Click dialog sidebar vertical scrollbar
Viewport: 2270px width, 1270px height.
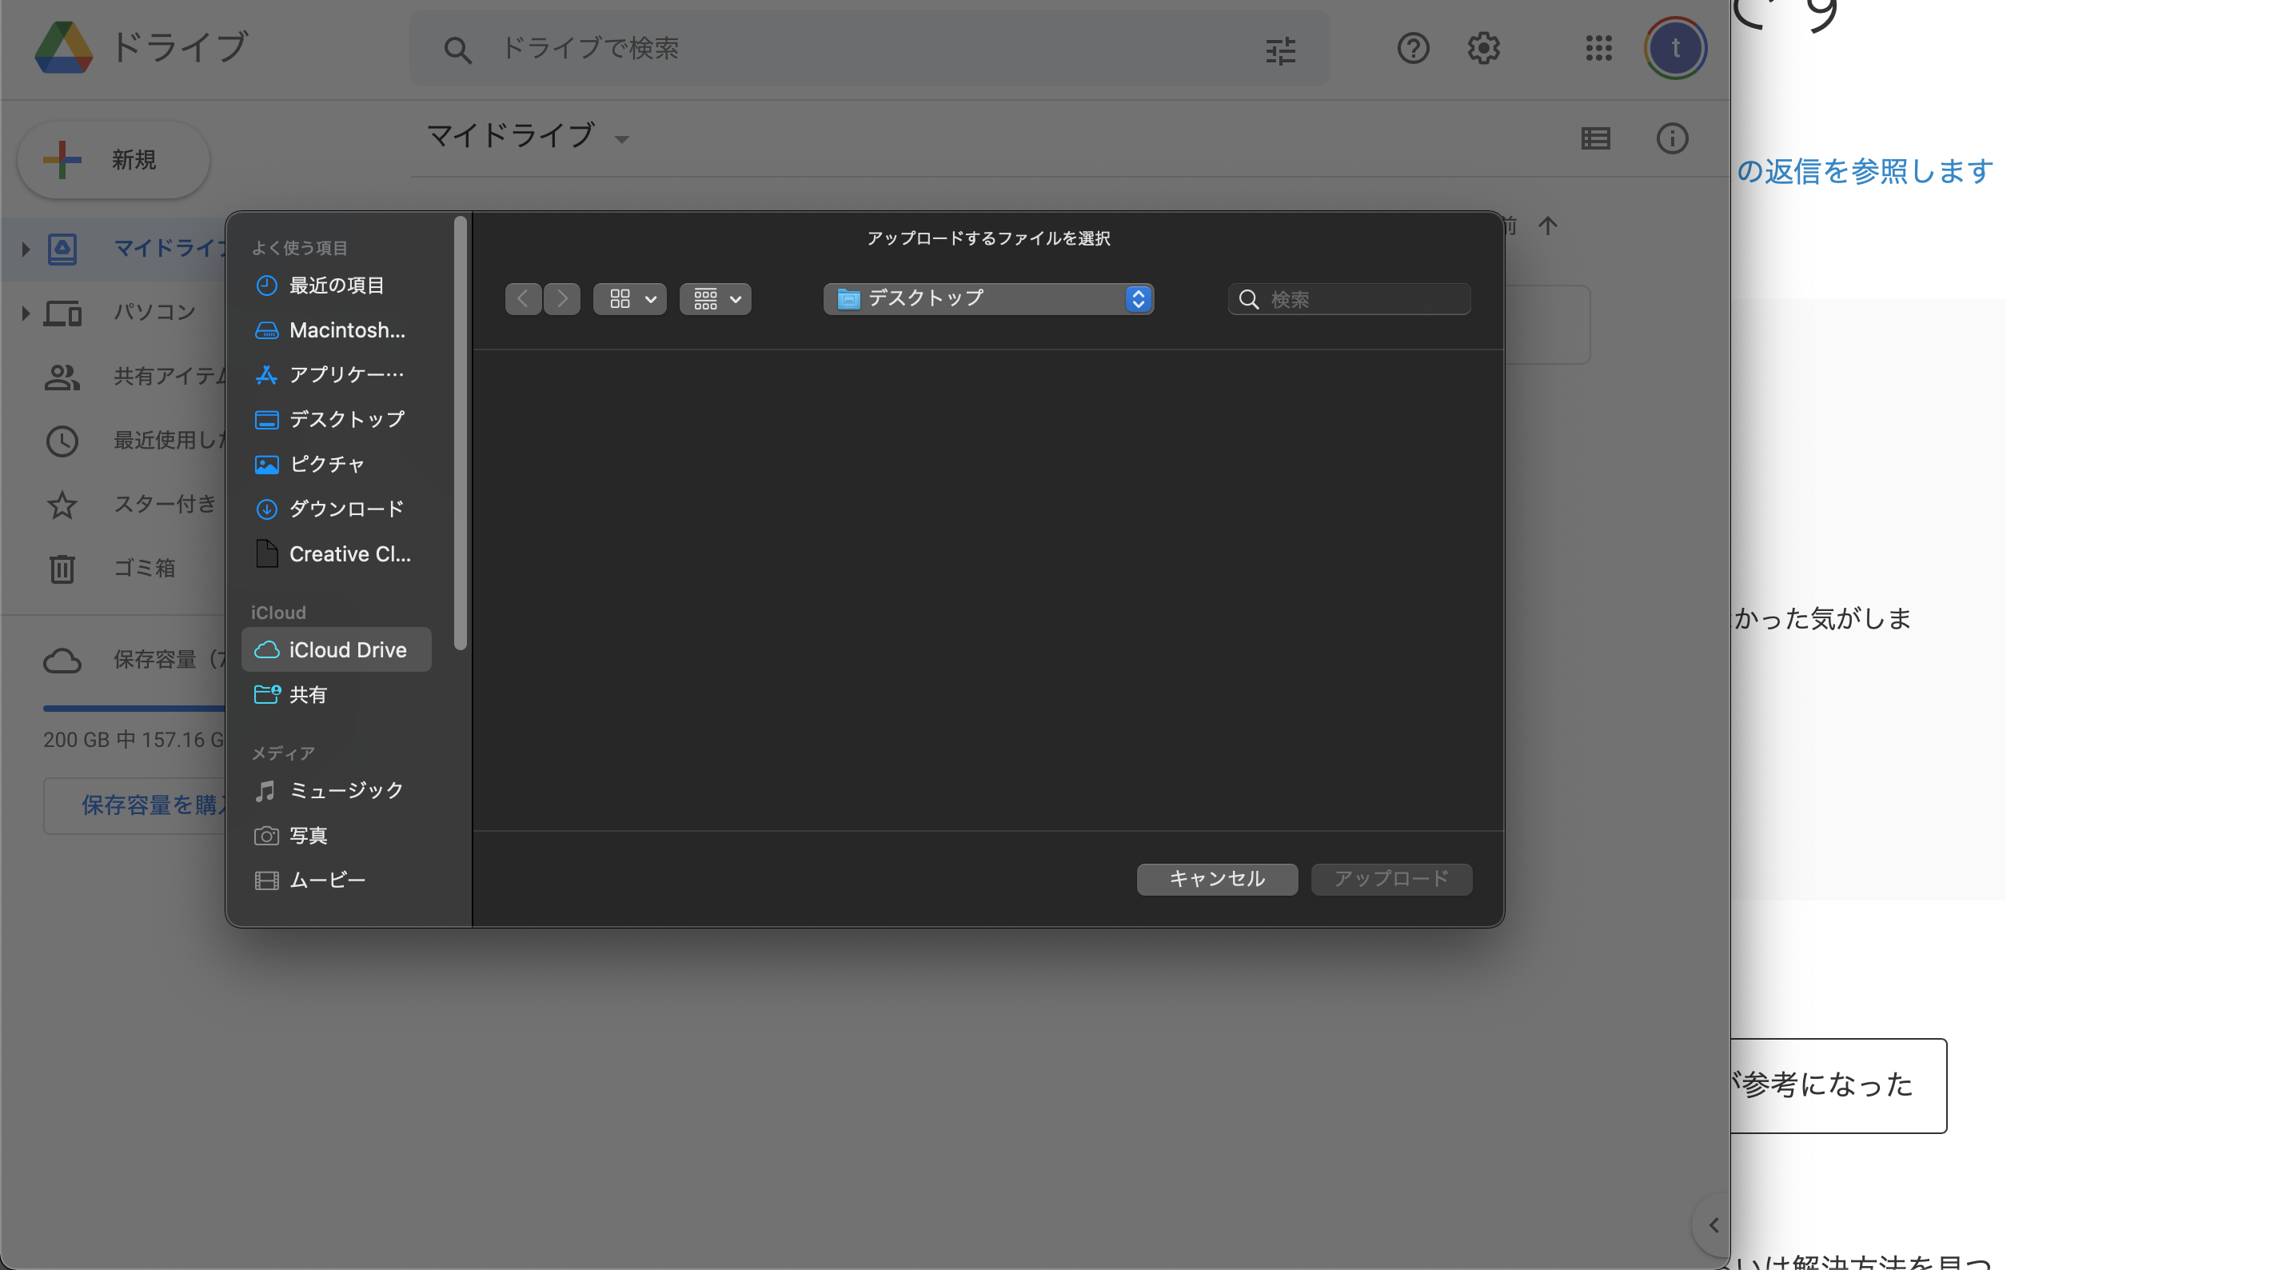459,432
